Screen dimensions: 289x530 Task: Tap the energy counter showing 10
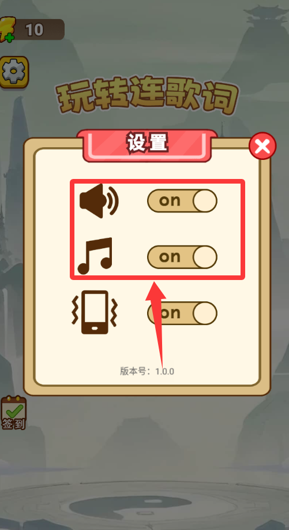click(34, 30)
